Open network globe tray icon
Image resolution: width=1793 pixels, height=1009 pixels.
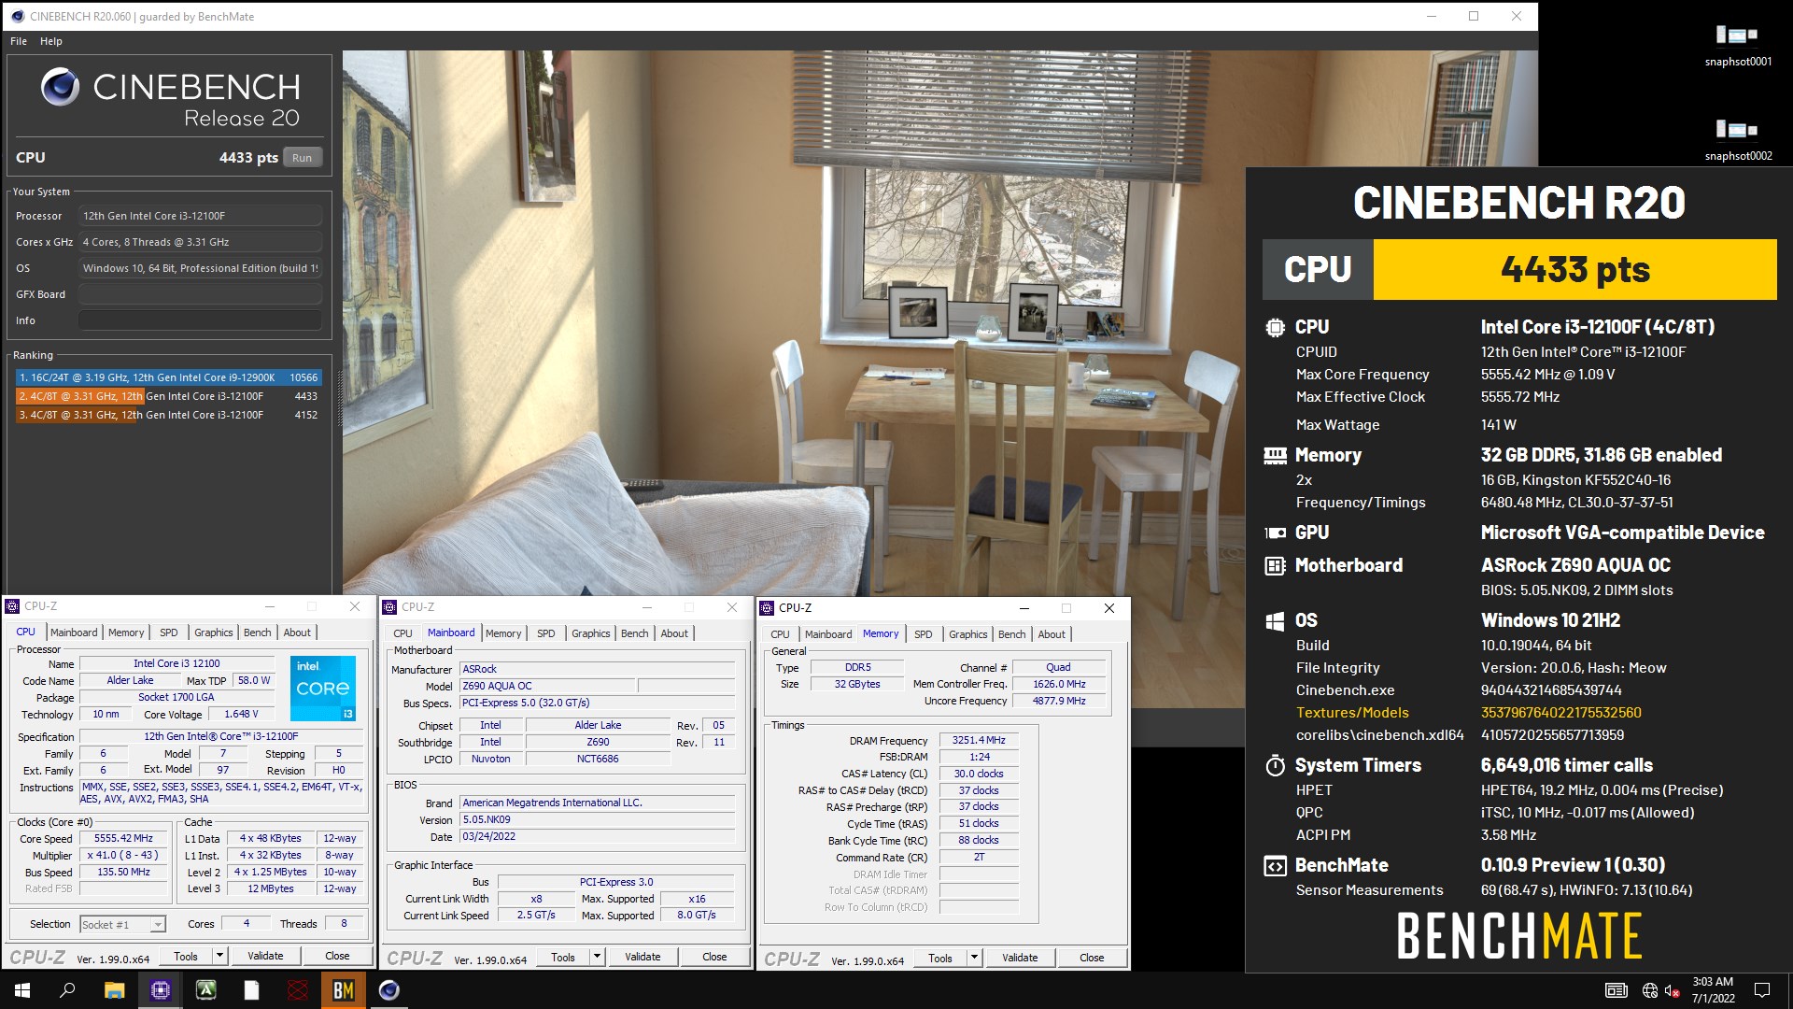[1650, 990]
